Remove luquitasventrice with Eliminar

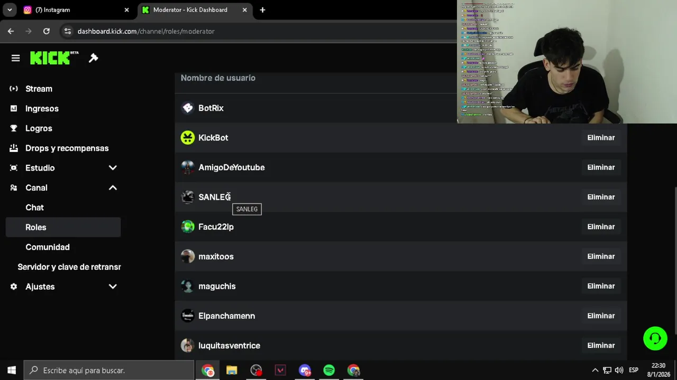[601, 346]
